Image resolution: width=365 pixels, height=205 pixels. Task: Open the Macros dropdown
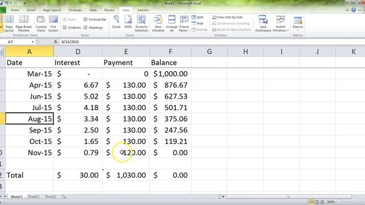pos(298,23)
